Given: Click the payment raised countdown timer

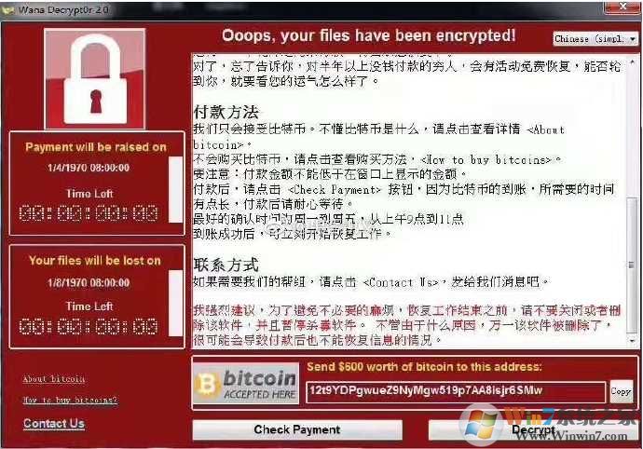Looking at the screenshot, I should pyautogui.click(x=89, y=213).
